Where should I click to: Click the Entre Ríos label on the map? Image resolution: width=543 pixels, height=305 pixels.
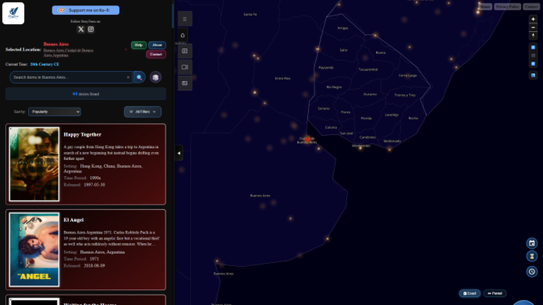[x=282, y=78]
